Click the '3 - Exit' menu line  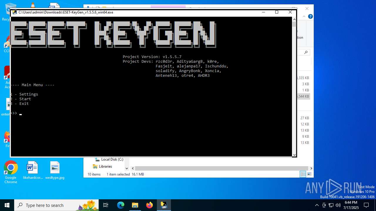point(20,103)
